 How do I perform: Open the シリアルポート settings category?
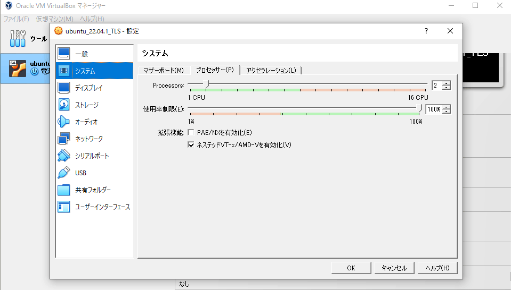[x=94, y=156]
